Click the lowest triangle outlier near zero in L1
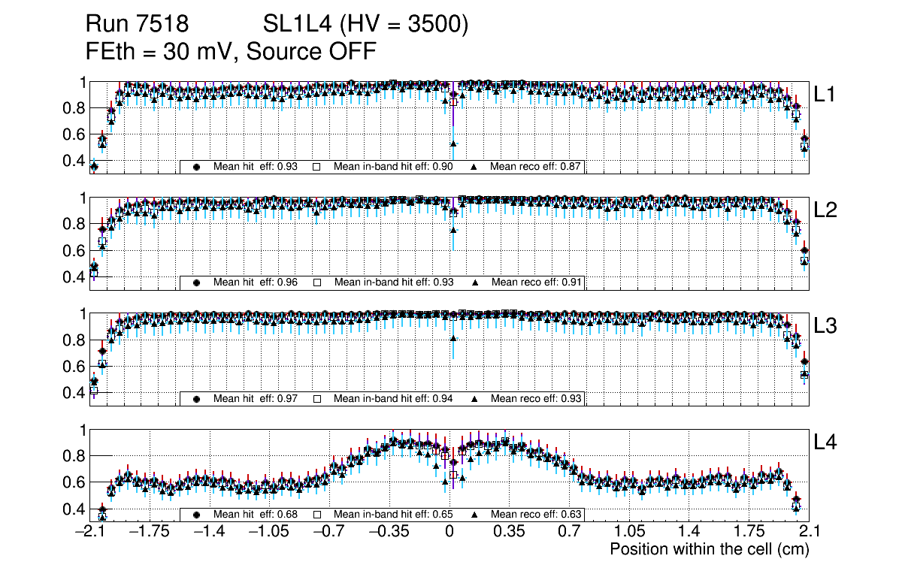Image resolution: width=899 pixels, height=580 pixels. 453,143
